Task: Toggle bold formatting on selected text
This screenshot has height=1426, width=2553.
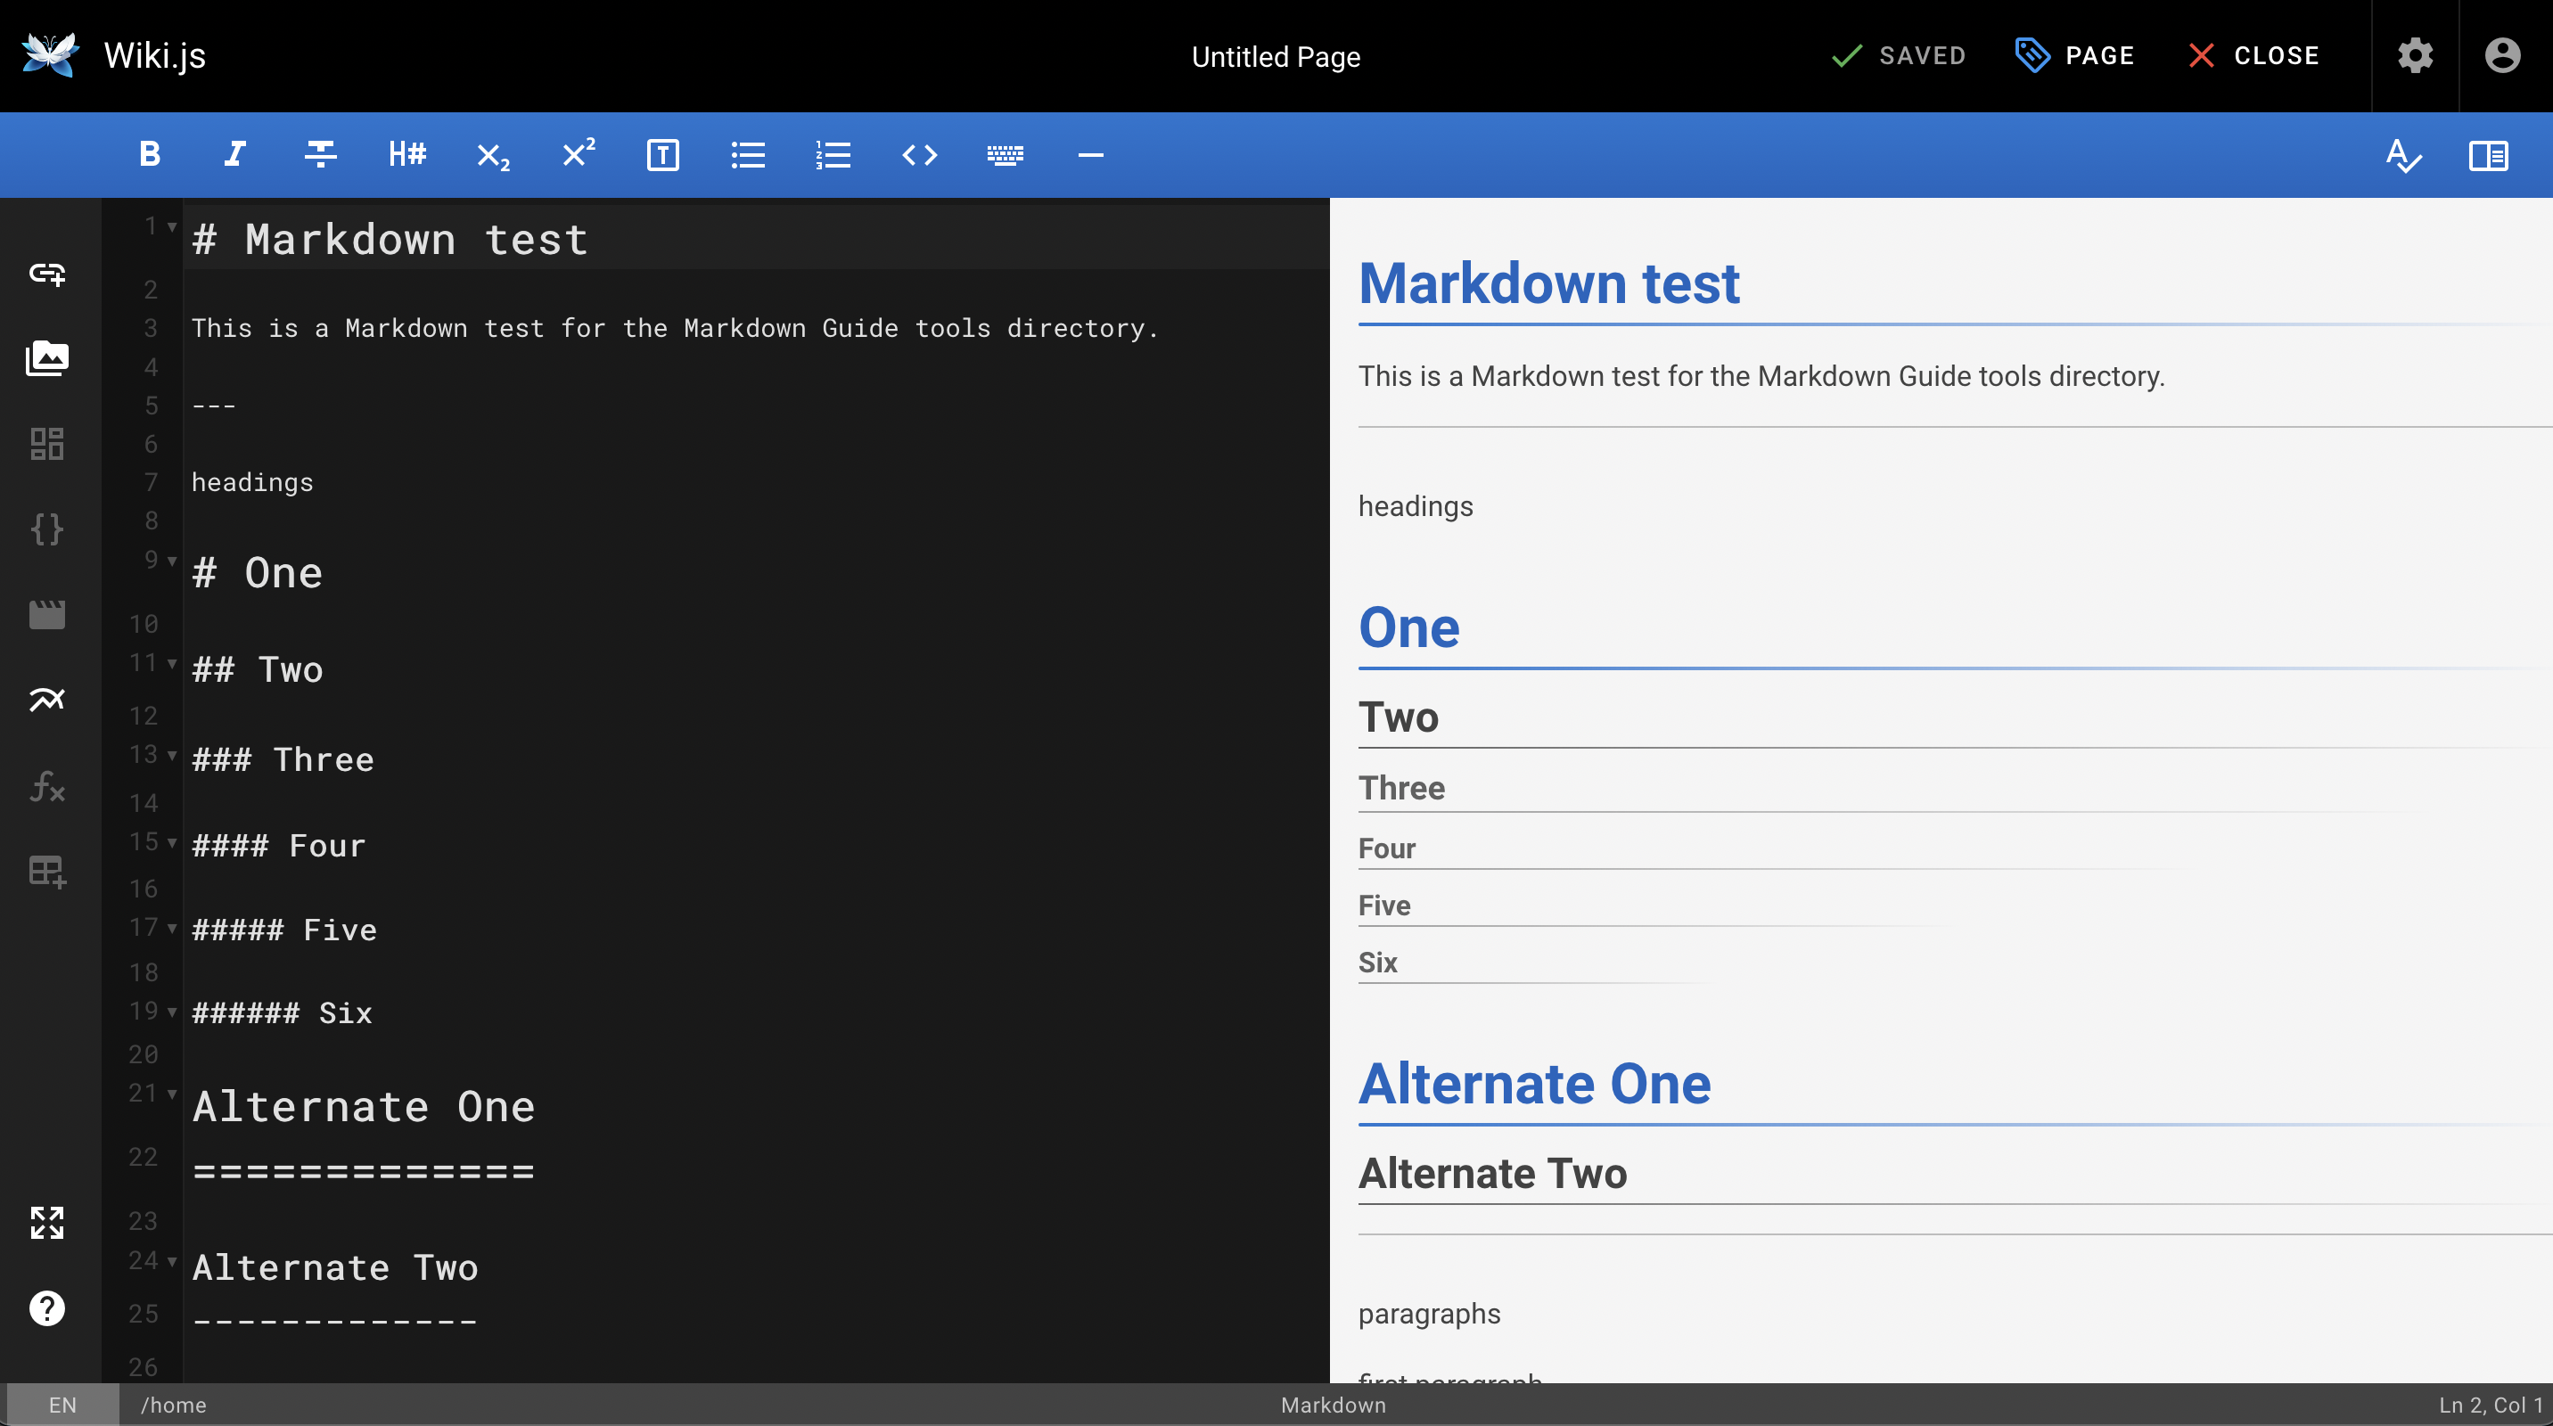Action: point(149,154)
